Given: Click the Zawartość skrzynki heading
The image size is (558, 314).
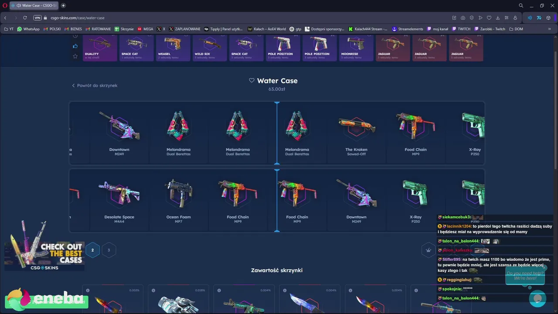Looking at the screenshot, I should point(277,270).
